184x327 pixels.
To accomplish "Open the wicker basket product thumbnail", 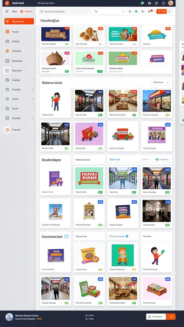I will click(x=55, y=58).
